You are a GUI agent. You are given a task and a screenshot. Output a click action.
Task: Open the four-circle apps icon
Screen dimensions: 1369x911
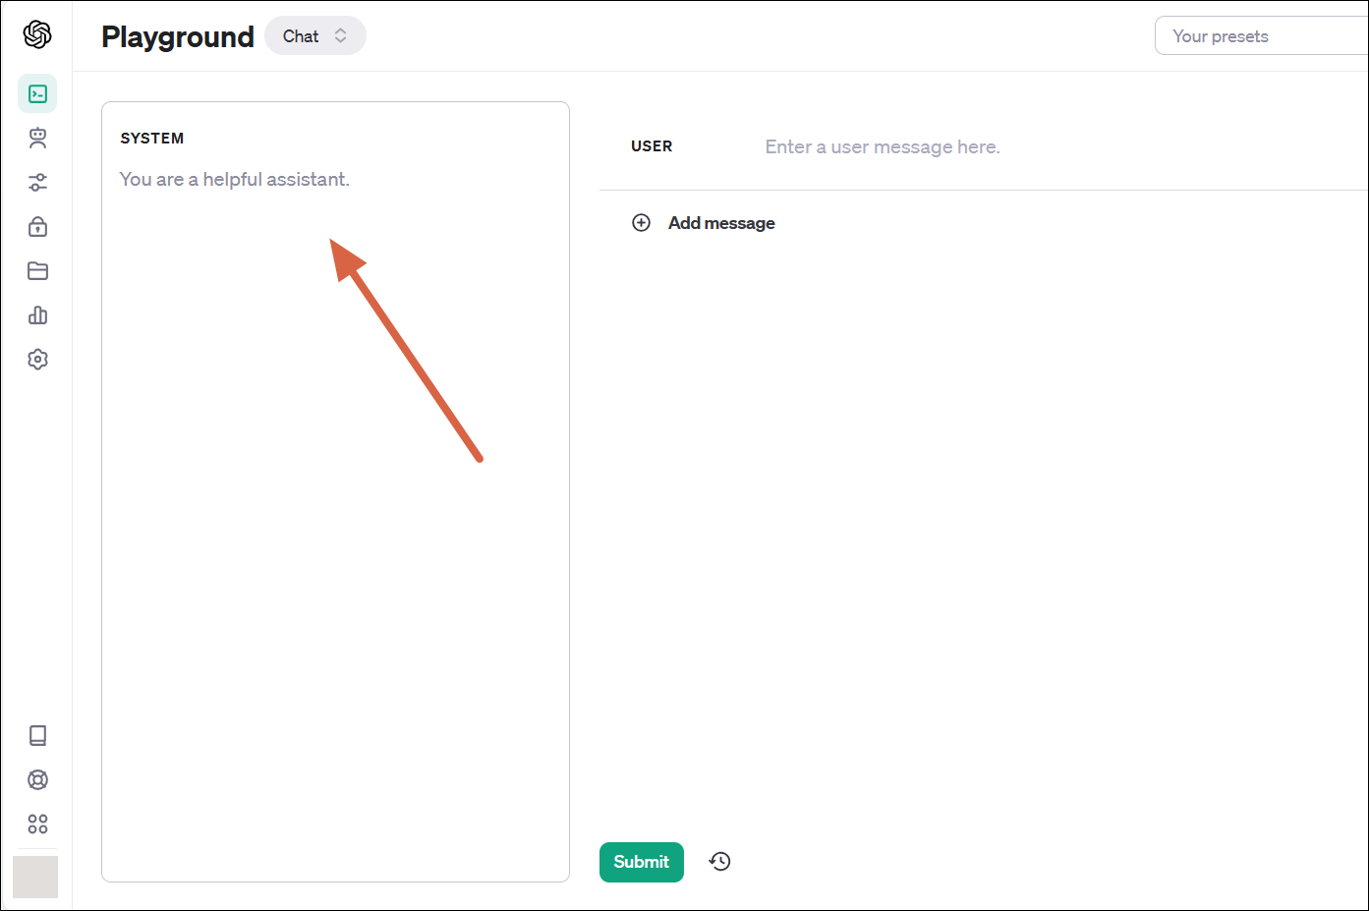pyautogui.click(x=37, y=825)
